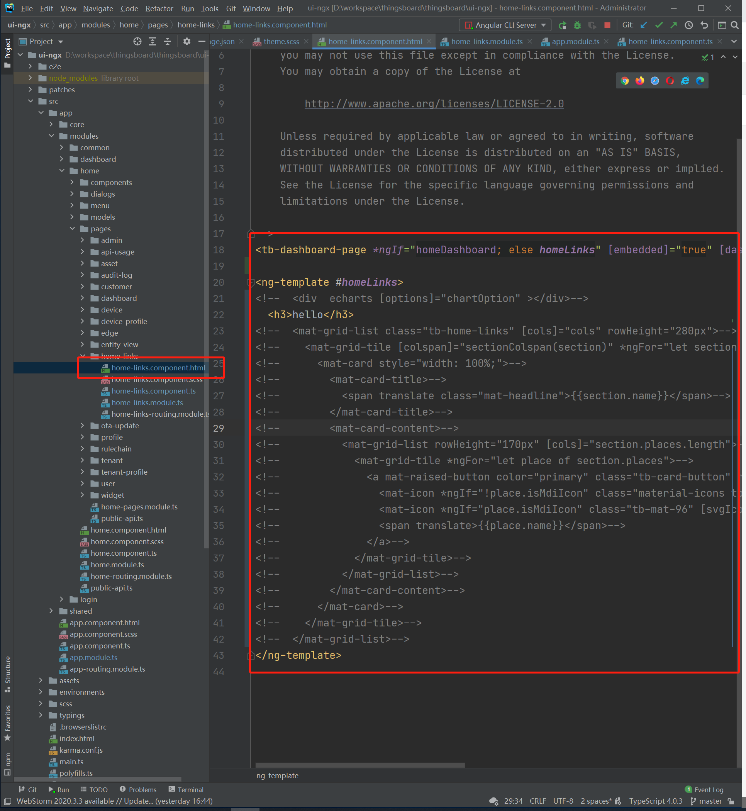Toggle the Structure tool window button
The image size is (746, 811).
click(x=7, y=674)
